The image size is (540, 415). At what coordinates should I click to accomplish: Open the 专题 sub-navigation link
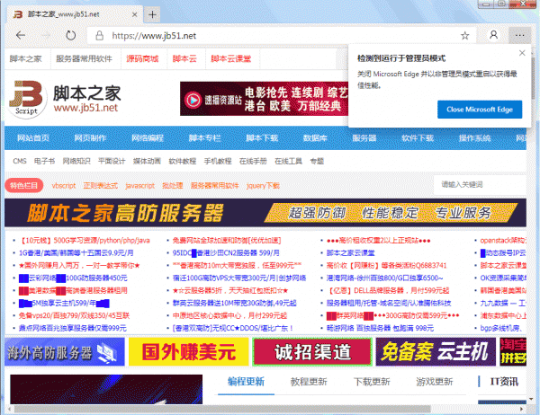pyautogui.click(x=317, y=161)
